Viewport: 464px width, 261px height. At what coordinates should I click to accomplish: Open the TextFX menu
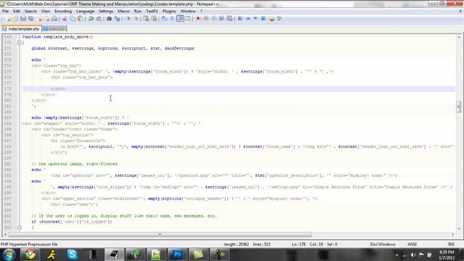coord(152,12)
